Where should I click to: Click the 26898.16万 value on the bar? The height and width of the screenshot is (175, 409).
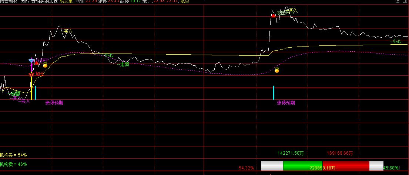[x=322, y=168]
